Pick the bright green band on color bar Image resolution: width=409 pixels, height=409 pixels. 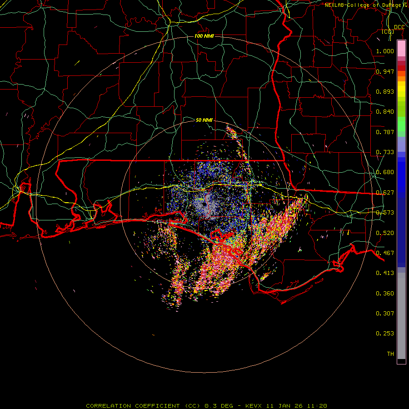[x=401, y=124]
